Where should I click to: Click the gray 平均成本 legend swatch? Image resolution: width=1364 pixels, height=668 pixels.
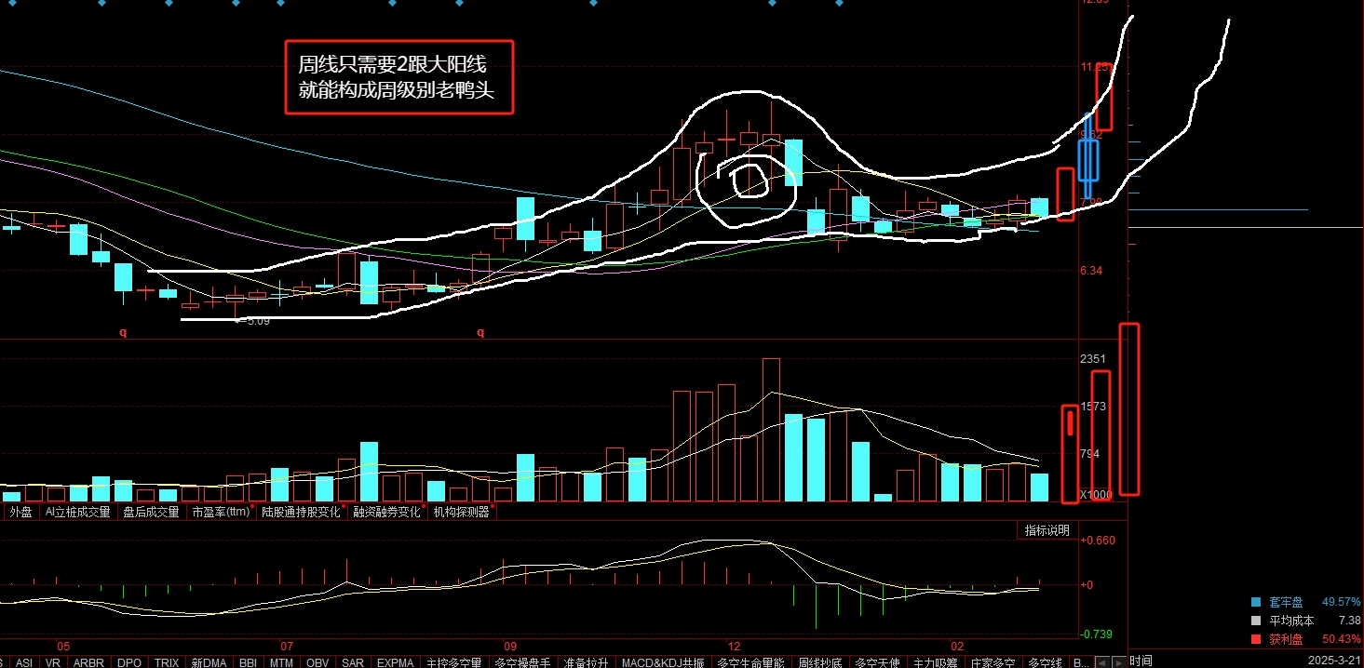click(1255, 621)
